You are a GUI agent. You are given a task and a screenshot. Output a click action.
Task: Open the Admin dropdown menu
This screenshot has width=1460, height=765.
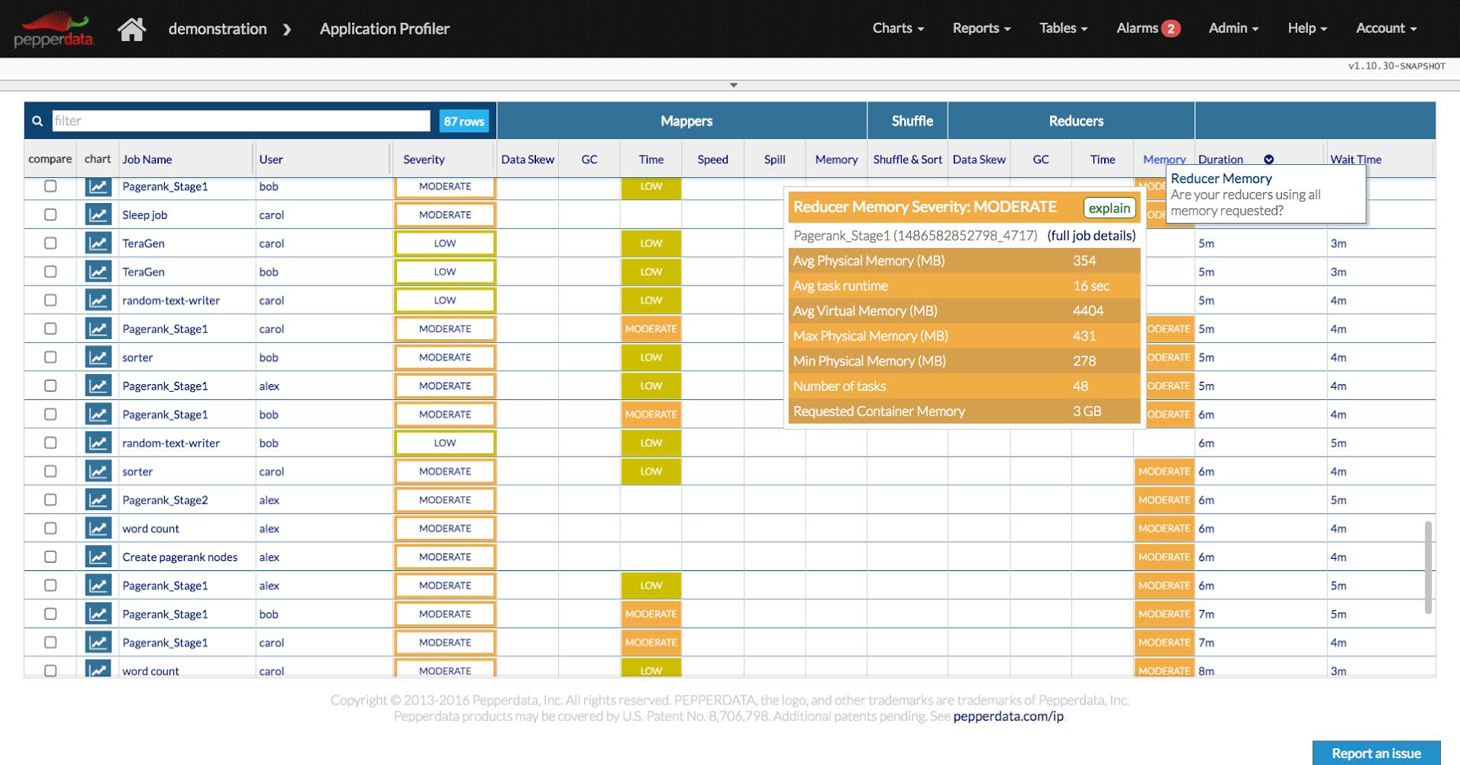(x=1233, y=28)
